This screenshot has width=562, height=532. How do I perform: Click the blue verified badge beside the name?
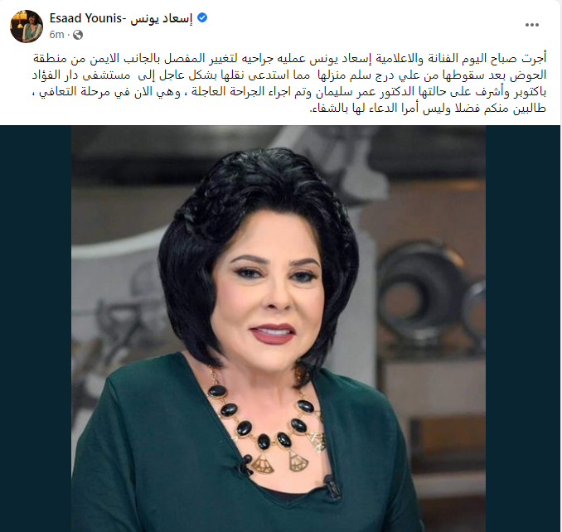tap(202, 17)
